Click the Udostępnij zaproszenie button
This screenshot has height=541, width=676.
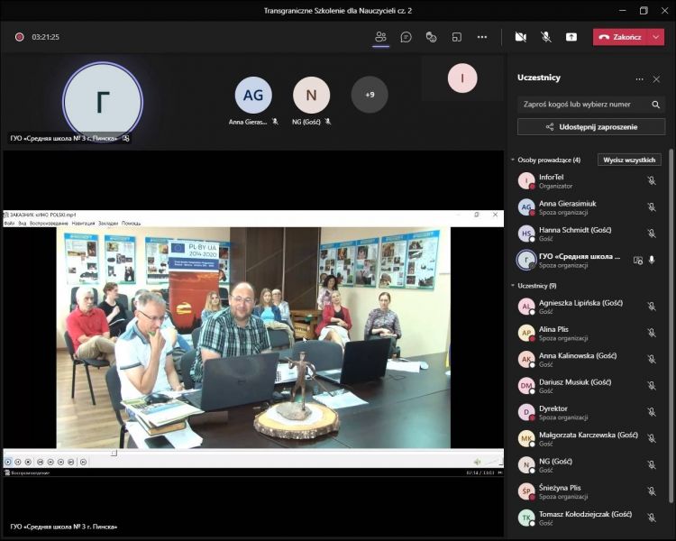591,127
